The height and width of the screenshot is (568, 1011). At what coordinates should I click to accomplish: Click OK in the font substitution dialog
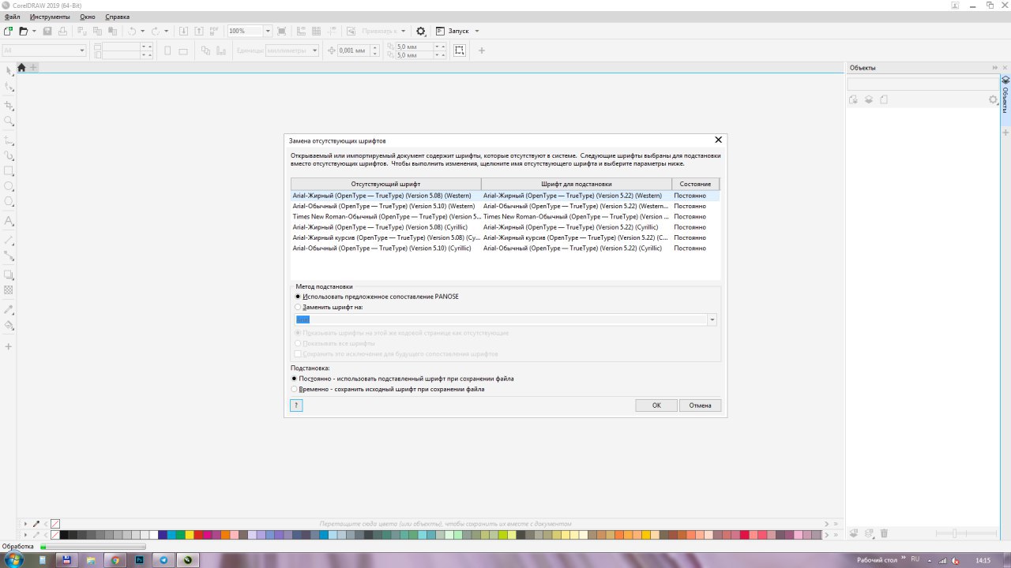pyautogui.click(x=656, y=405)
